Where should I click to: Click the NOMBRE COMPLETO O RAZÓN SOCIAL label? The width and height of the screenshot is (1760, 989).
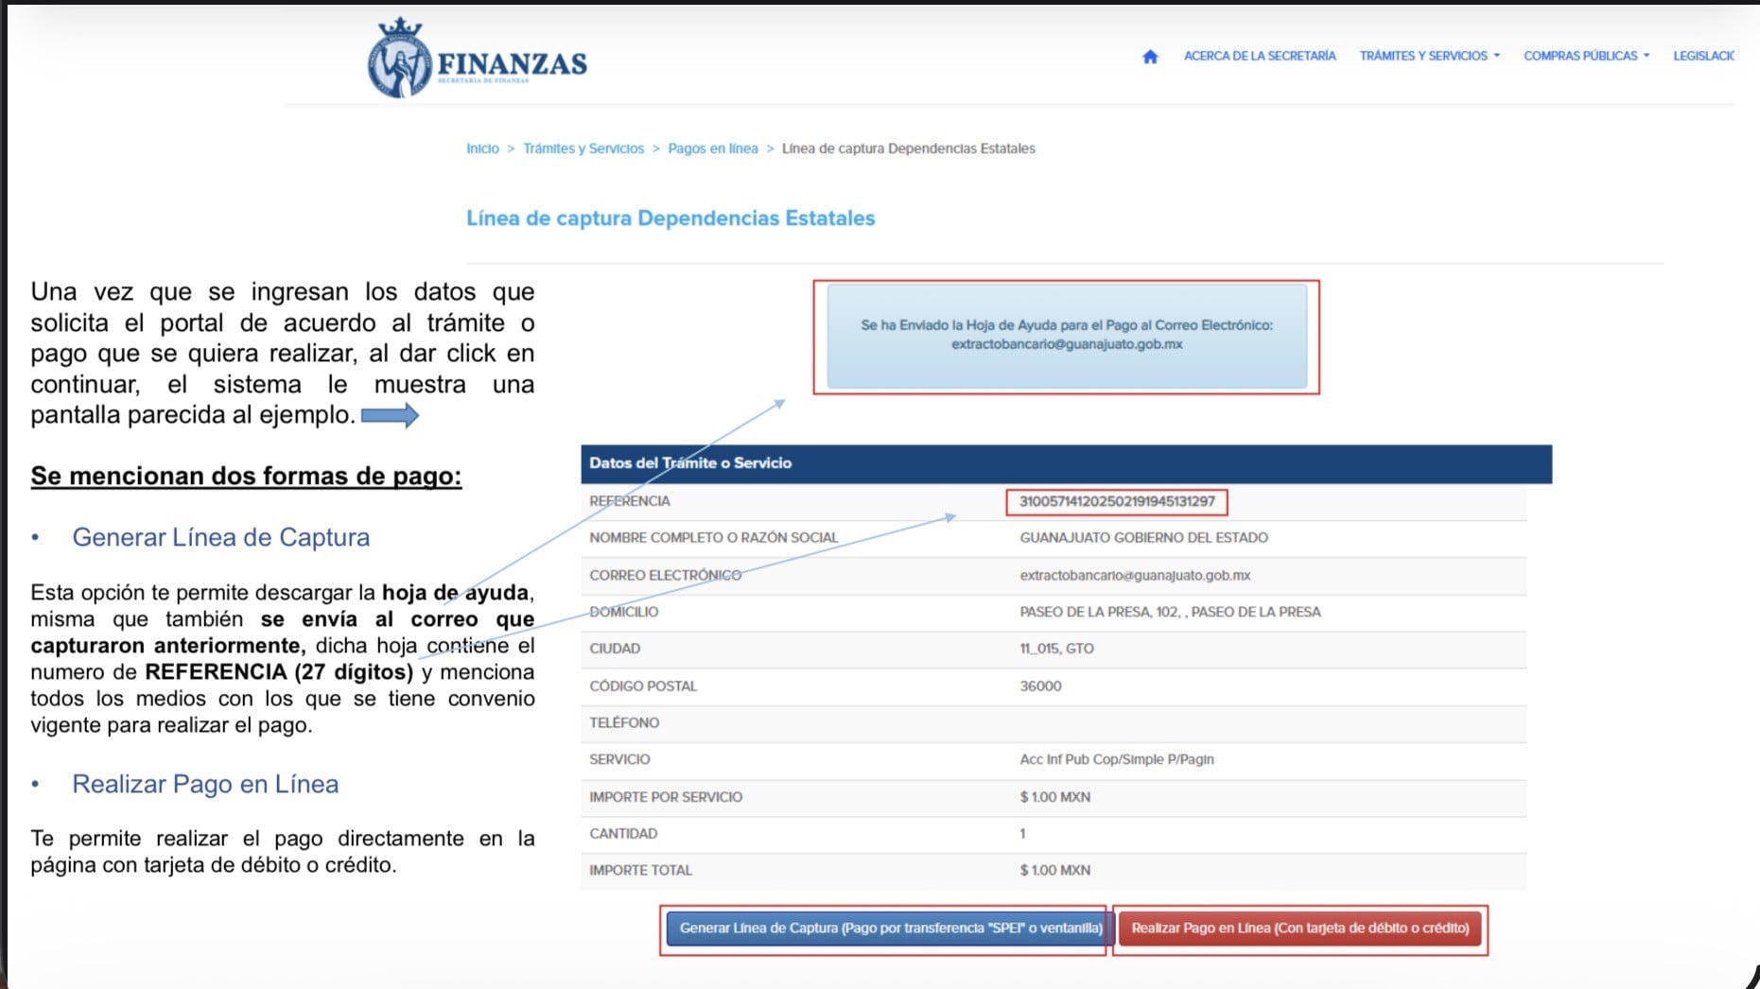(713, 538)
